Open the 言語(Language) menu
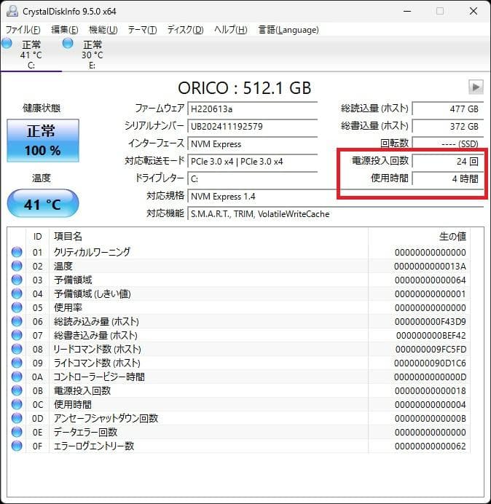The height and width of the screenshot is (504, 491). click(288, 30)
